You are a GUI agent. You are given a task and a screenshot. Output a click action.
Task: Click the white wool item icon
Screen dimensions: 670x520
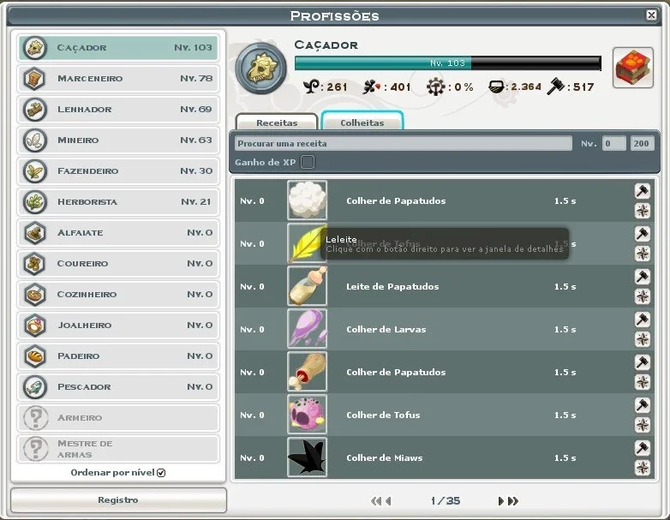tap(308, 200)
